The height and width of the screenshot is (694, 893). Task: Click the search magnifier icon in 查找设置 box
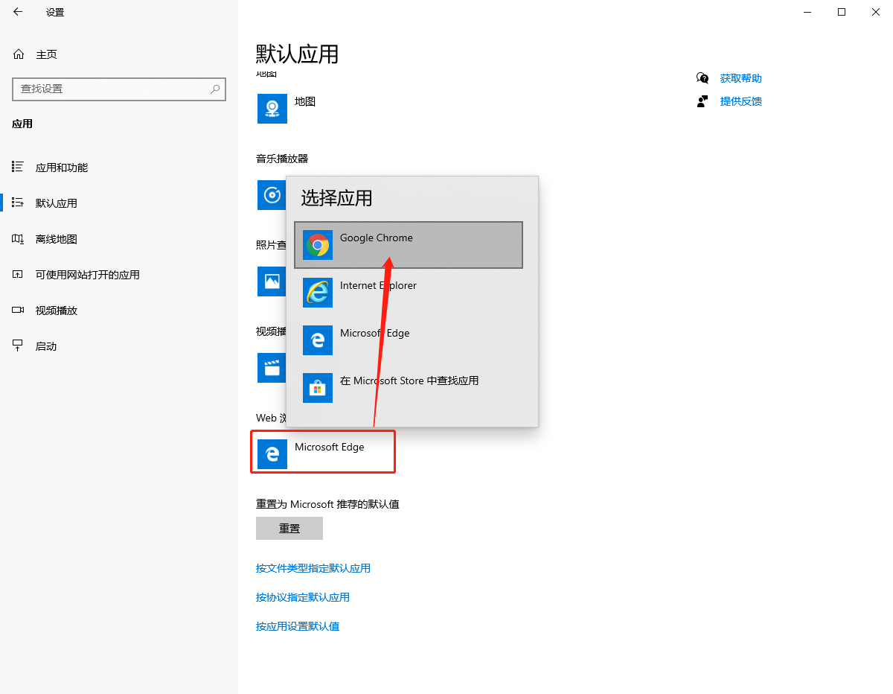215,89
